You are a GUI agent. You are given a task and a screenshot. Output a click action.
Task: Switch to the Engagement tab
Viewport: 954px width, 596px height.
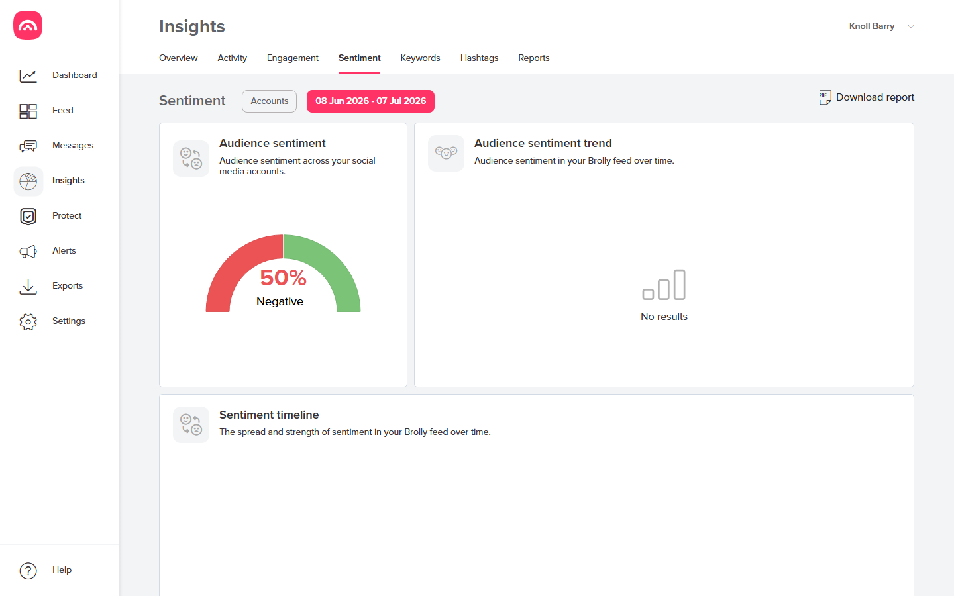click(x=292, y=58)
